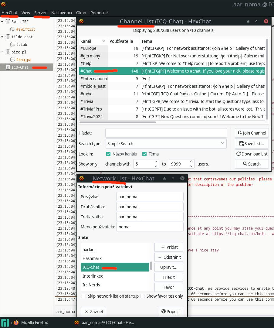
Task: Click the plus icon on Pridat button
Action: point(163,247)
